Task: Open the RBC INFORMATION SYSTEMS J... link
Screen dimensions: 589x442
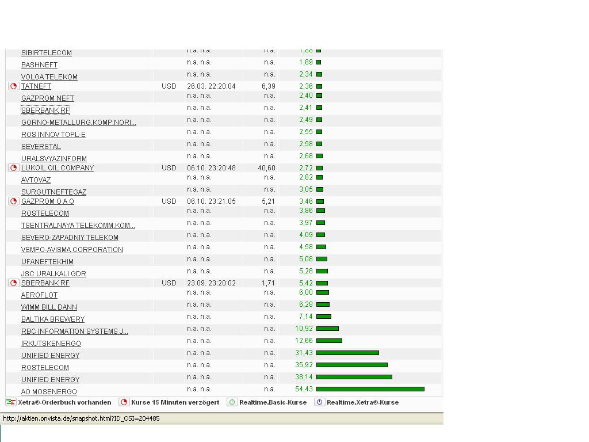Action: coord(75,331)
